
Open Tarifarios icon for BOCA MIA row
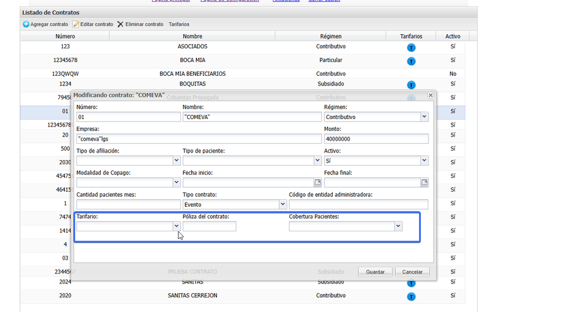(x=411, y=61)
